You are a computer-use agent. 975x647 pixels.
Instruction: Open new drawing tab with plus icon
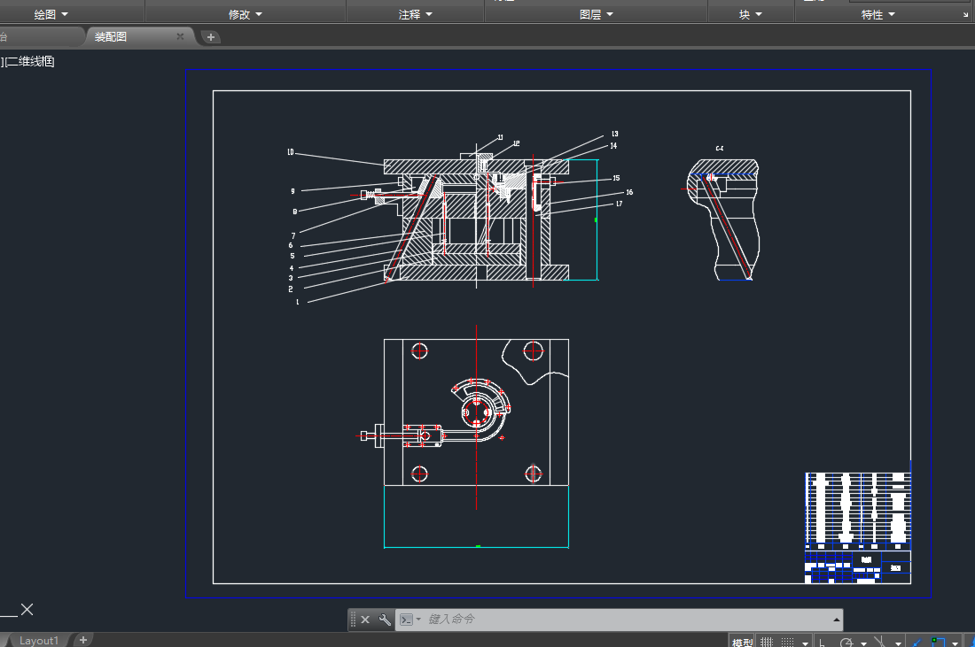[x=211, y=36]
